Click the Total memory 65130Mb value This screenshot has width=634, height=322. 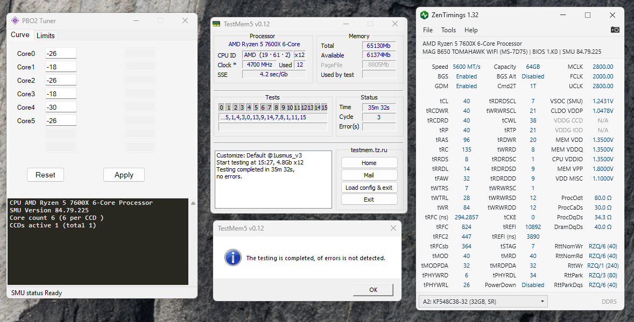(x=379, y=46)
